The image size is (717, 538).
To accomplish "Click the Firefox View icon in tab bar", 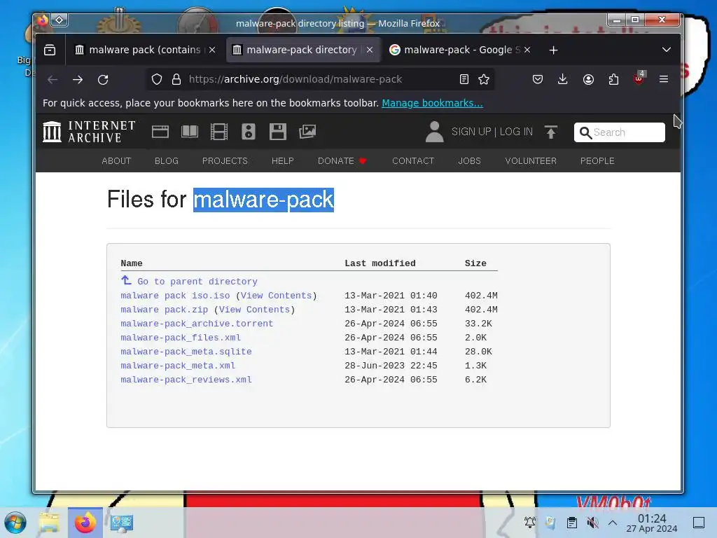I will pyautogui.click(x=50, y=50).
